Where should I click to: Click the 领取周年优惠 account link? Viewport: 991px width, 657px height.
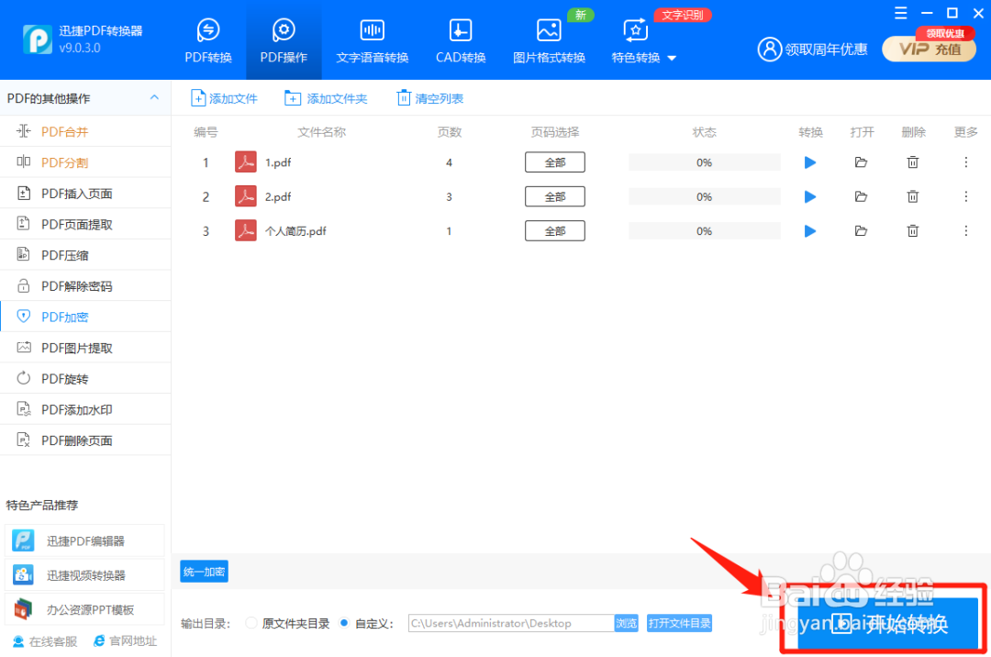coord(812,50)
